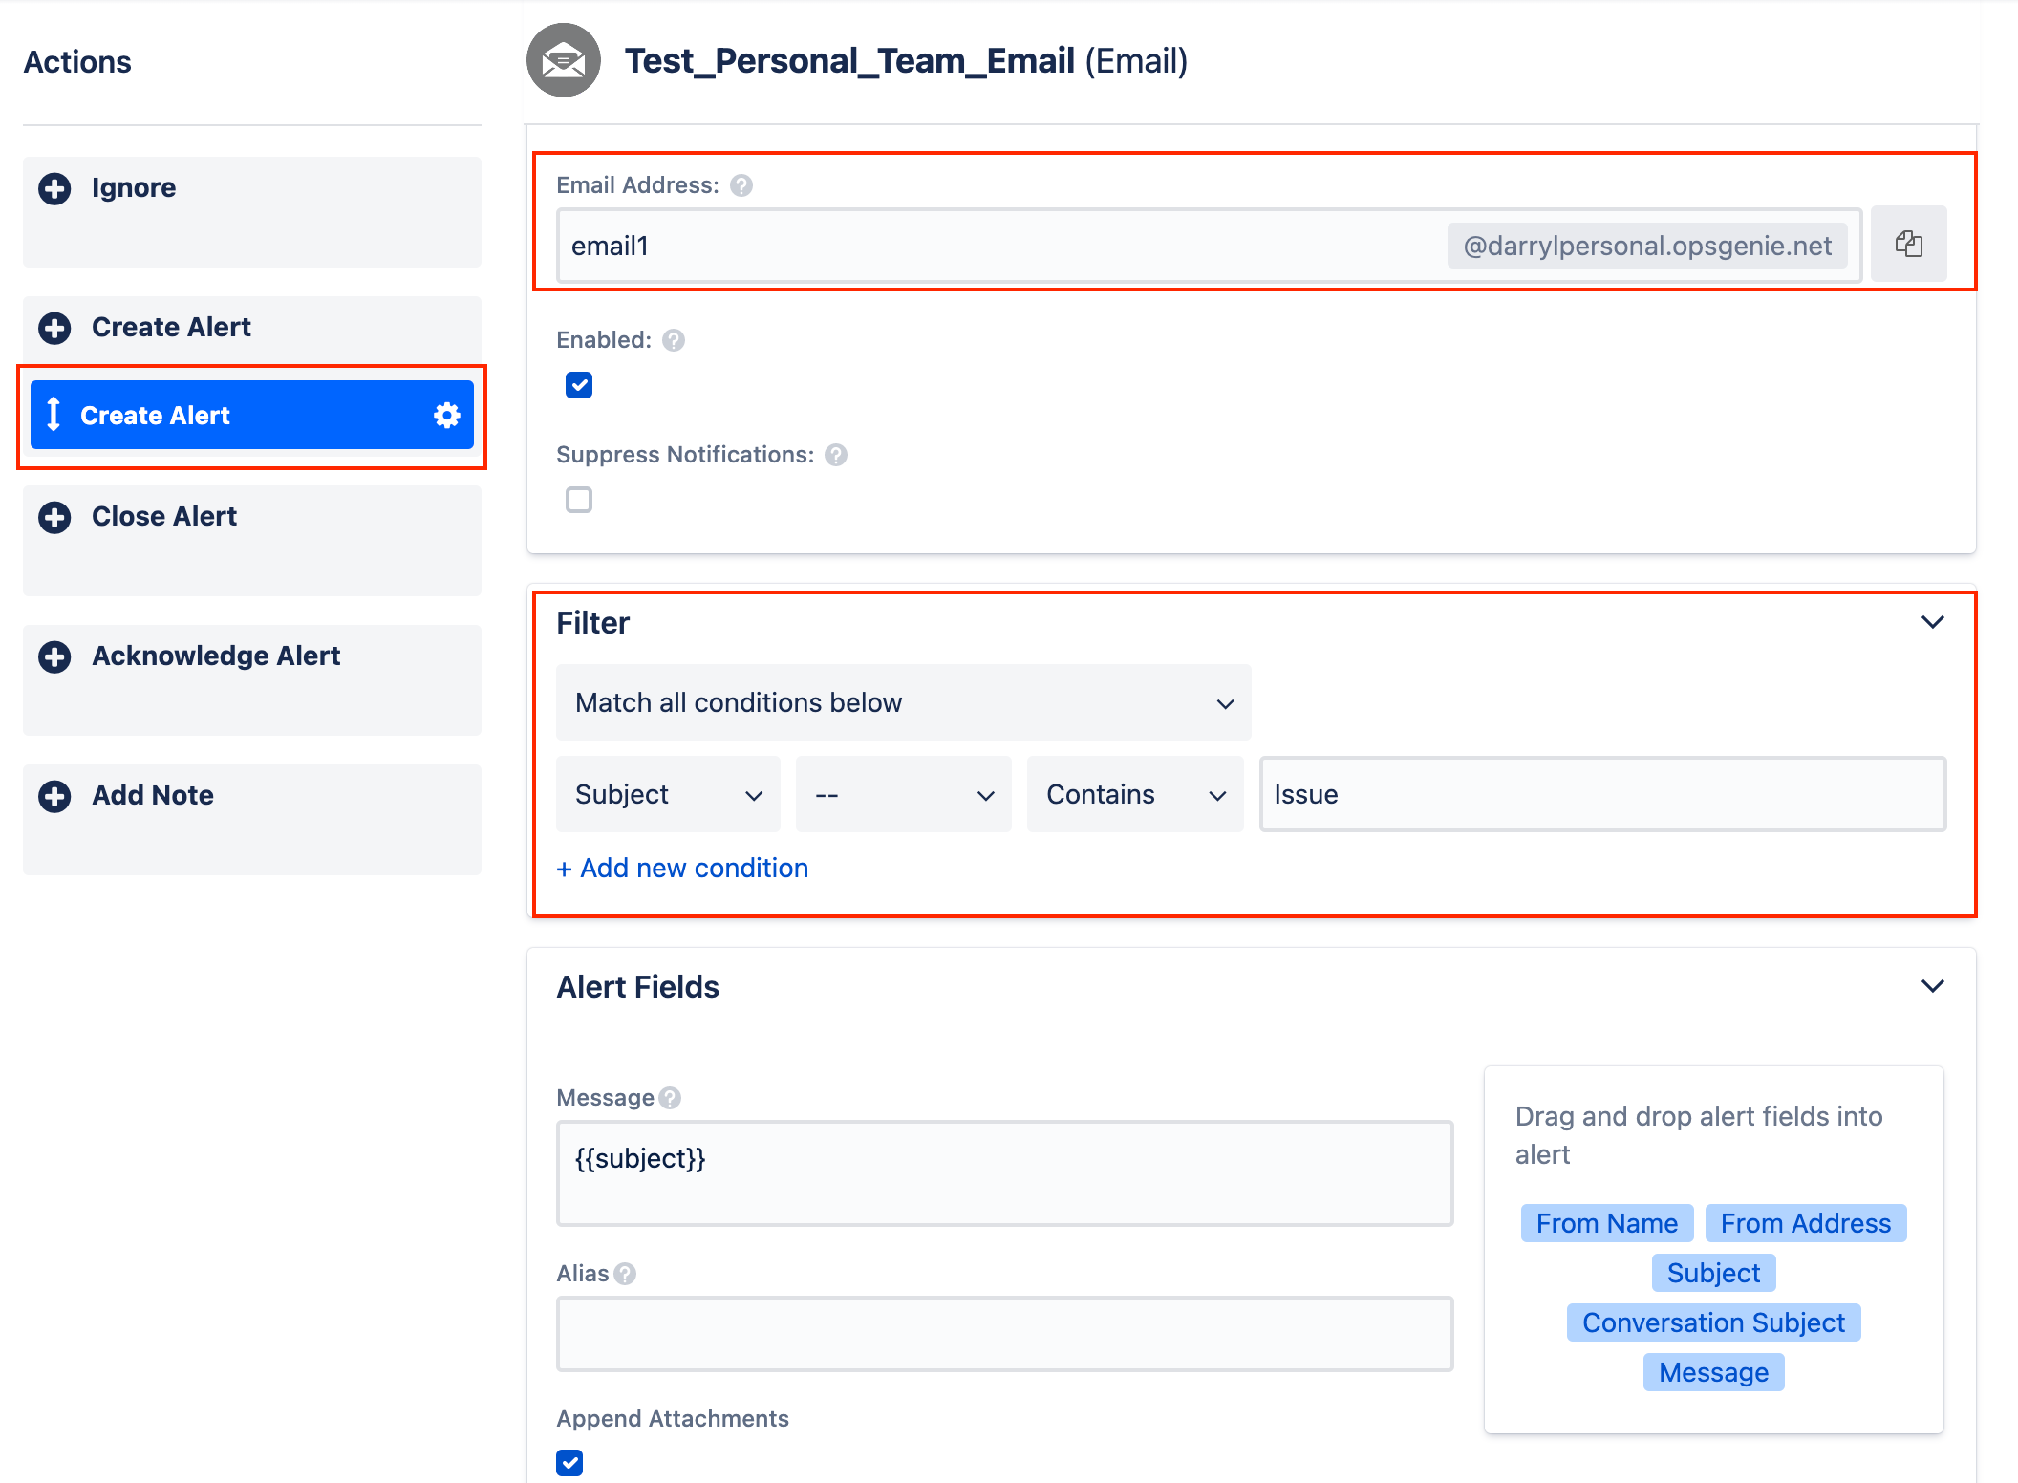Image resolution: width=2018 pixels, height=1483 pixels.
Task: Click the Conversation Subject field tag
Action: pyautogui.click(x=1713, y=1322)
